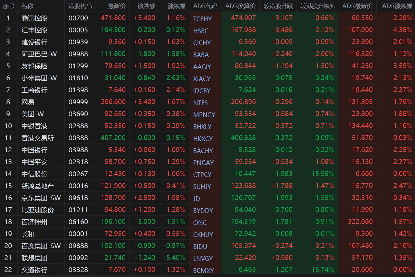Select 小米集团-W row
This screenshot has width=415, height=277.
pos(208,78)
